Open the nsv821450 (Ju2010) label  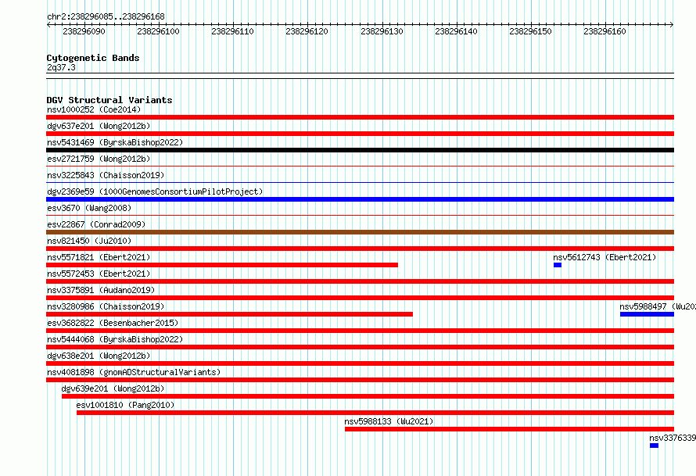[89, 241]
